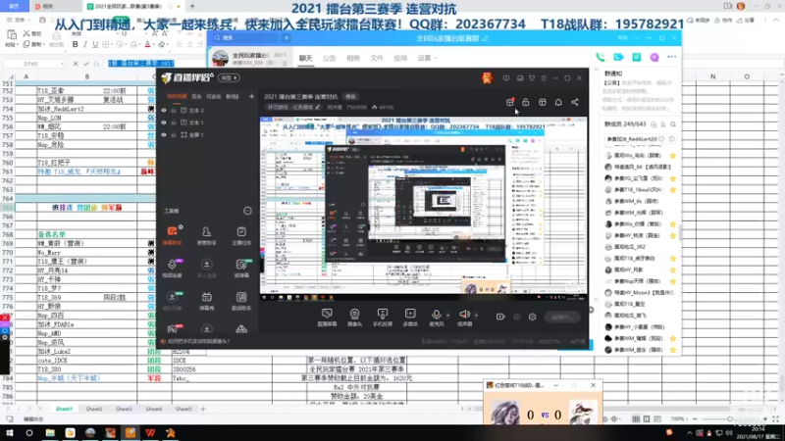Screen dimensions: 785x441
Task: Open the cell borders dropdown
Action: click(111, 44)
